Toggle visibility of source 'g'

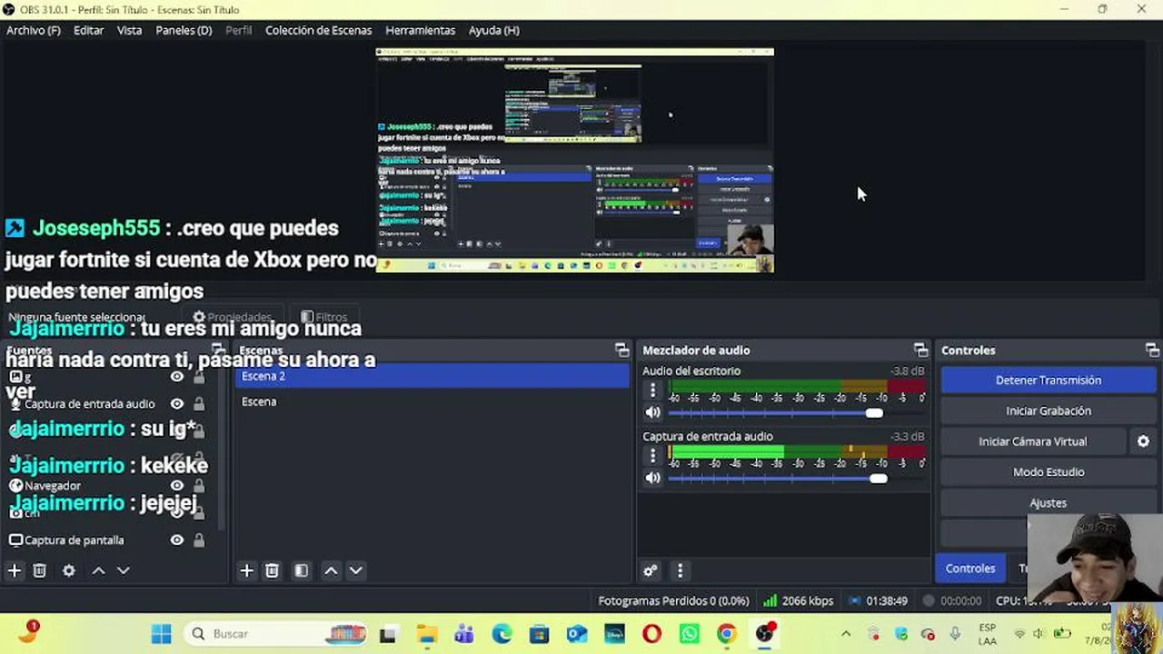tap(177, 377)
